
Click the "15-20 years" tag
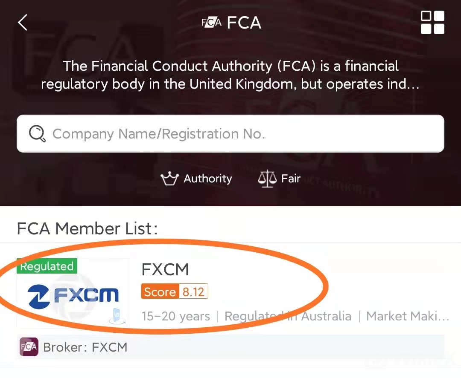(176, 316)
